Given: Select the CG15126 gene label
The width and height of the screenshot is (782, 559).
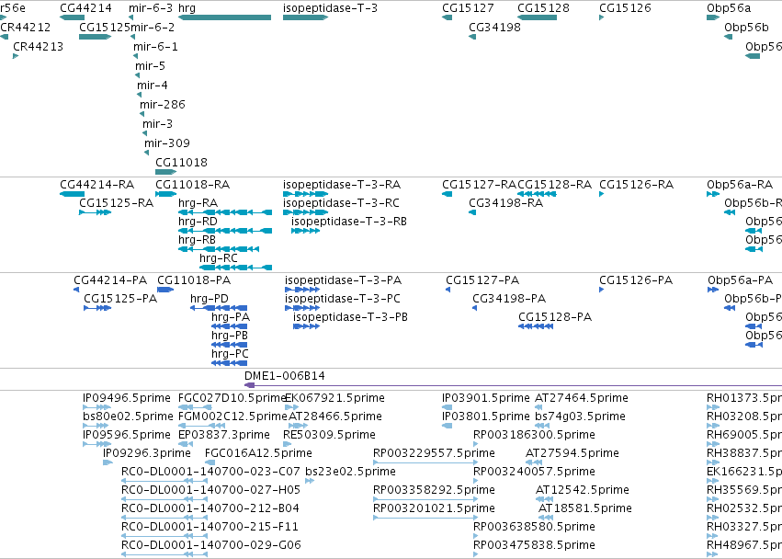Looking at the screenshot, I should coord(625,8).
